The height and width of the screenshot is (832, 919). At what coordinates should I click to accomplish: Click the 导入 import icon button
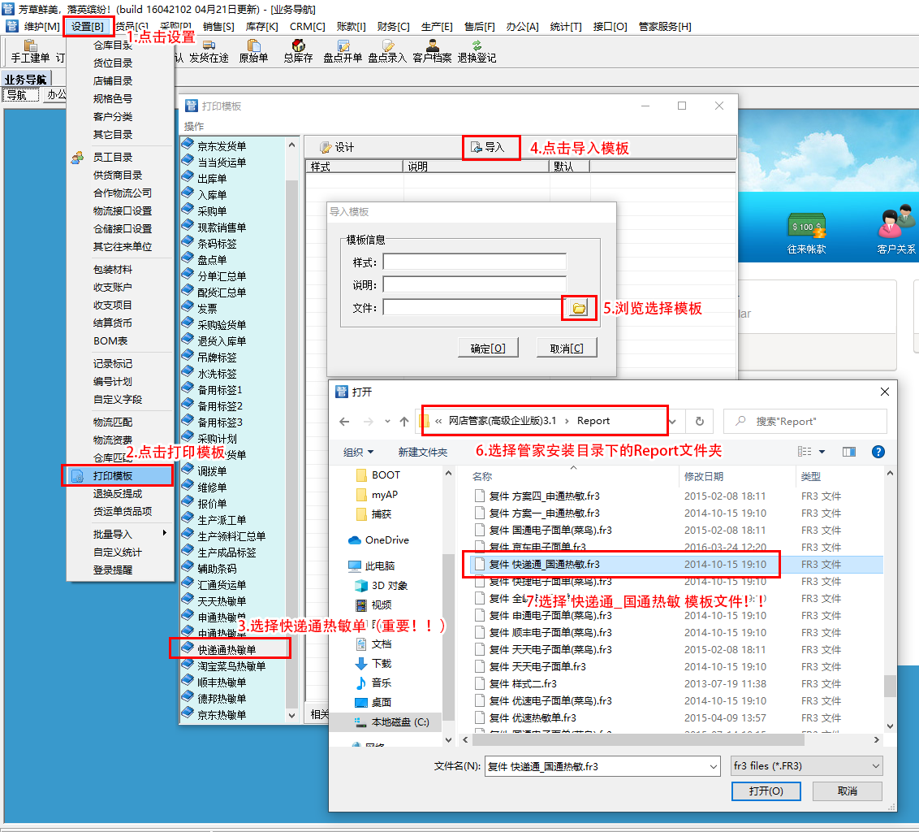tap(488, 147)
